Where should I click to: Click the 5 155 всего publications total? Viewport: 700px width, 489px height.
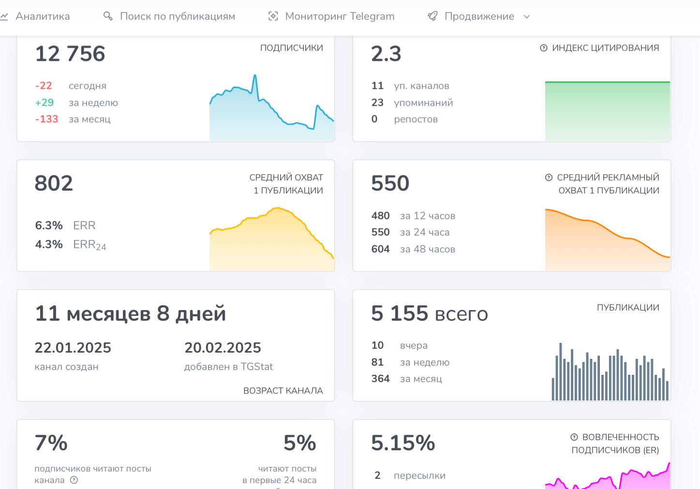click(x=429, y=313)
